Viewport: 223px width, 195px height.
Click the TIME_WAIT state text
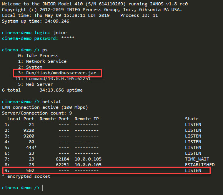tap(197, 159)
